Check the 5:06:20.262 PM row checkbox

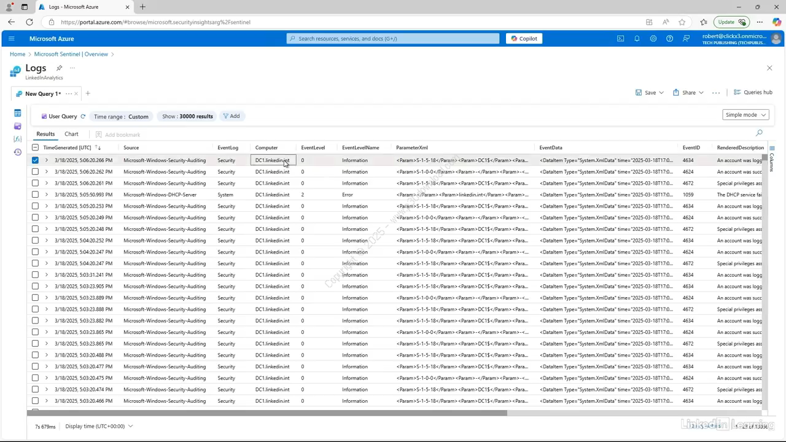(35, 172)
